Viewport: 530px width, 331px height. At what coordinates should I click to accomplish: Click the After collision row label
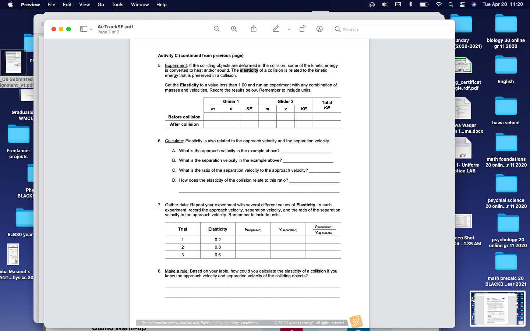click(x=184, y=124)
